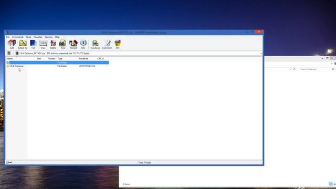Open the Help menu
The image size is (336, 189).
click(x=57, y=37)
